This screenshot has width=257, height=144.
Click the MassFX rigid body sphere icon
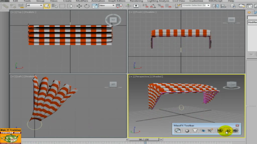click(x=187, y=131)
